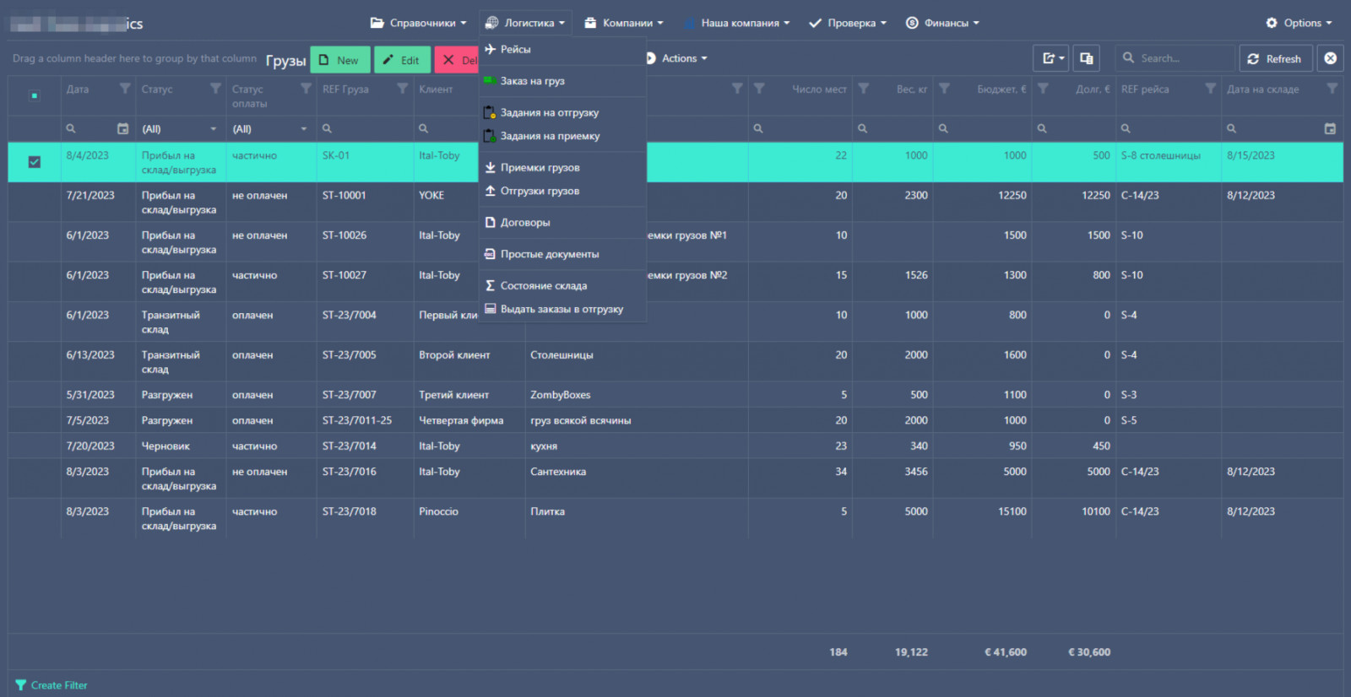Uncheck the SK-01 row checkbox
The height and width of the screenshot is (697, 1351).
(x=34, y=162)
